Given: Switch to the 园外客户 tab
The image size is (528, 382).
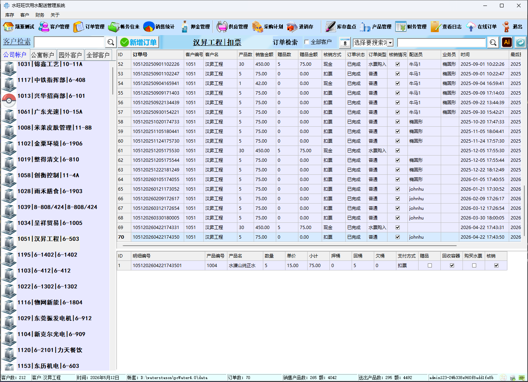Looking at the screenshot, I should (x=70, y=55).
